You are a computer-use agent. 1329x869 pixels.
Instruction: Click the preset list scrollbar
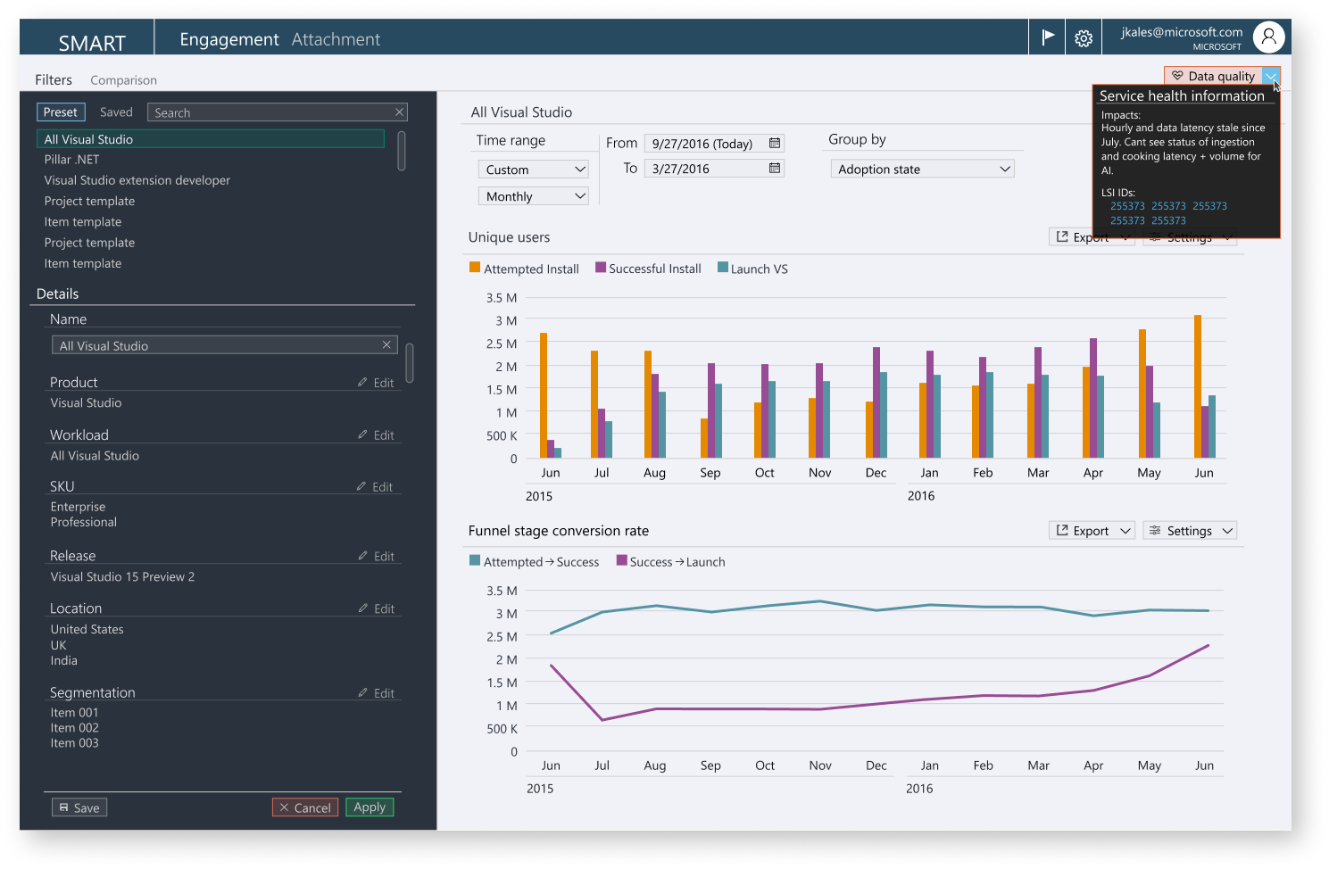click(402, 150)
